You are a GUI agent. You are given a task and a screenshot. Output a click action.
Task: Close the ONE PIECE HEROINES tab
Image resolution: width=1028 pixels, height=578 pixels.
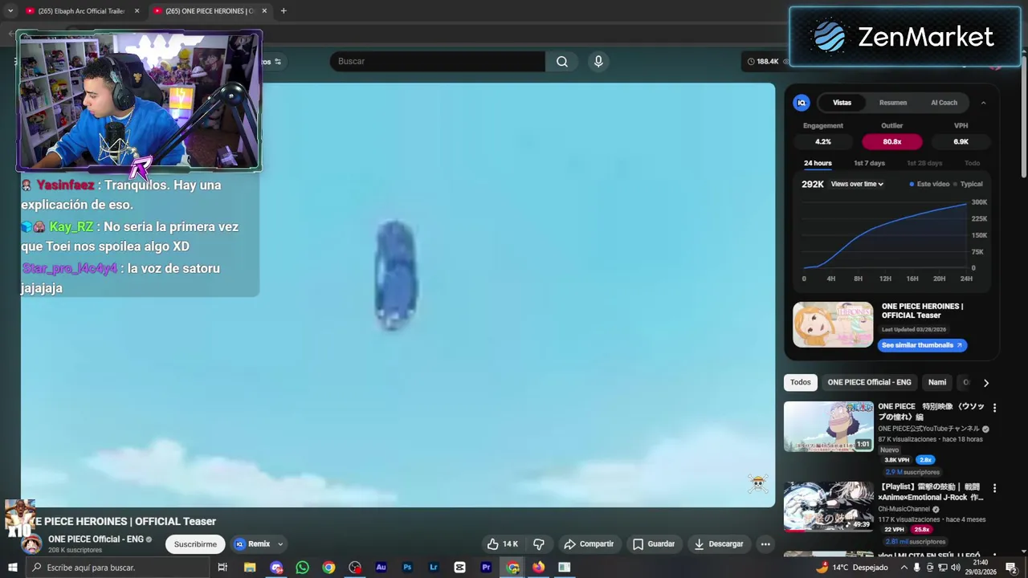click(x=264, y=11)
